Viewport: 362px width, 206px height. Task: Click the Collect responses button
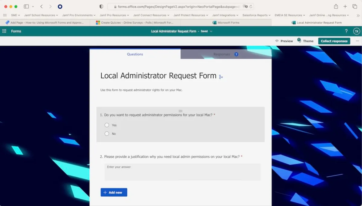pyautogui.click(x=334, y=41)
